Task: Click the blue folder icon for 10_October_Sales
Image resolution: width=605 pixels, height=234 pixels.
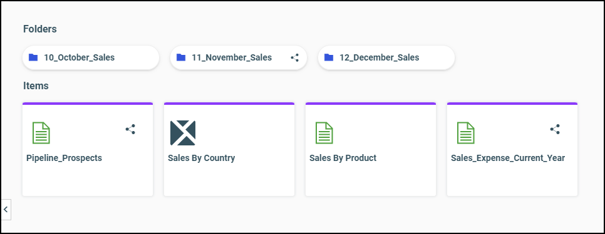Action: point(33,57)
